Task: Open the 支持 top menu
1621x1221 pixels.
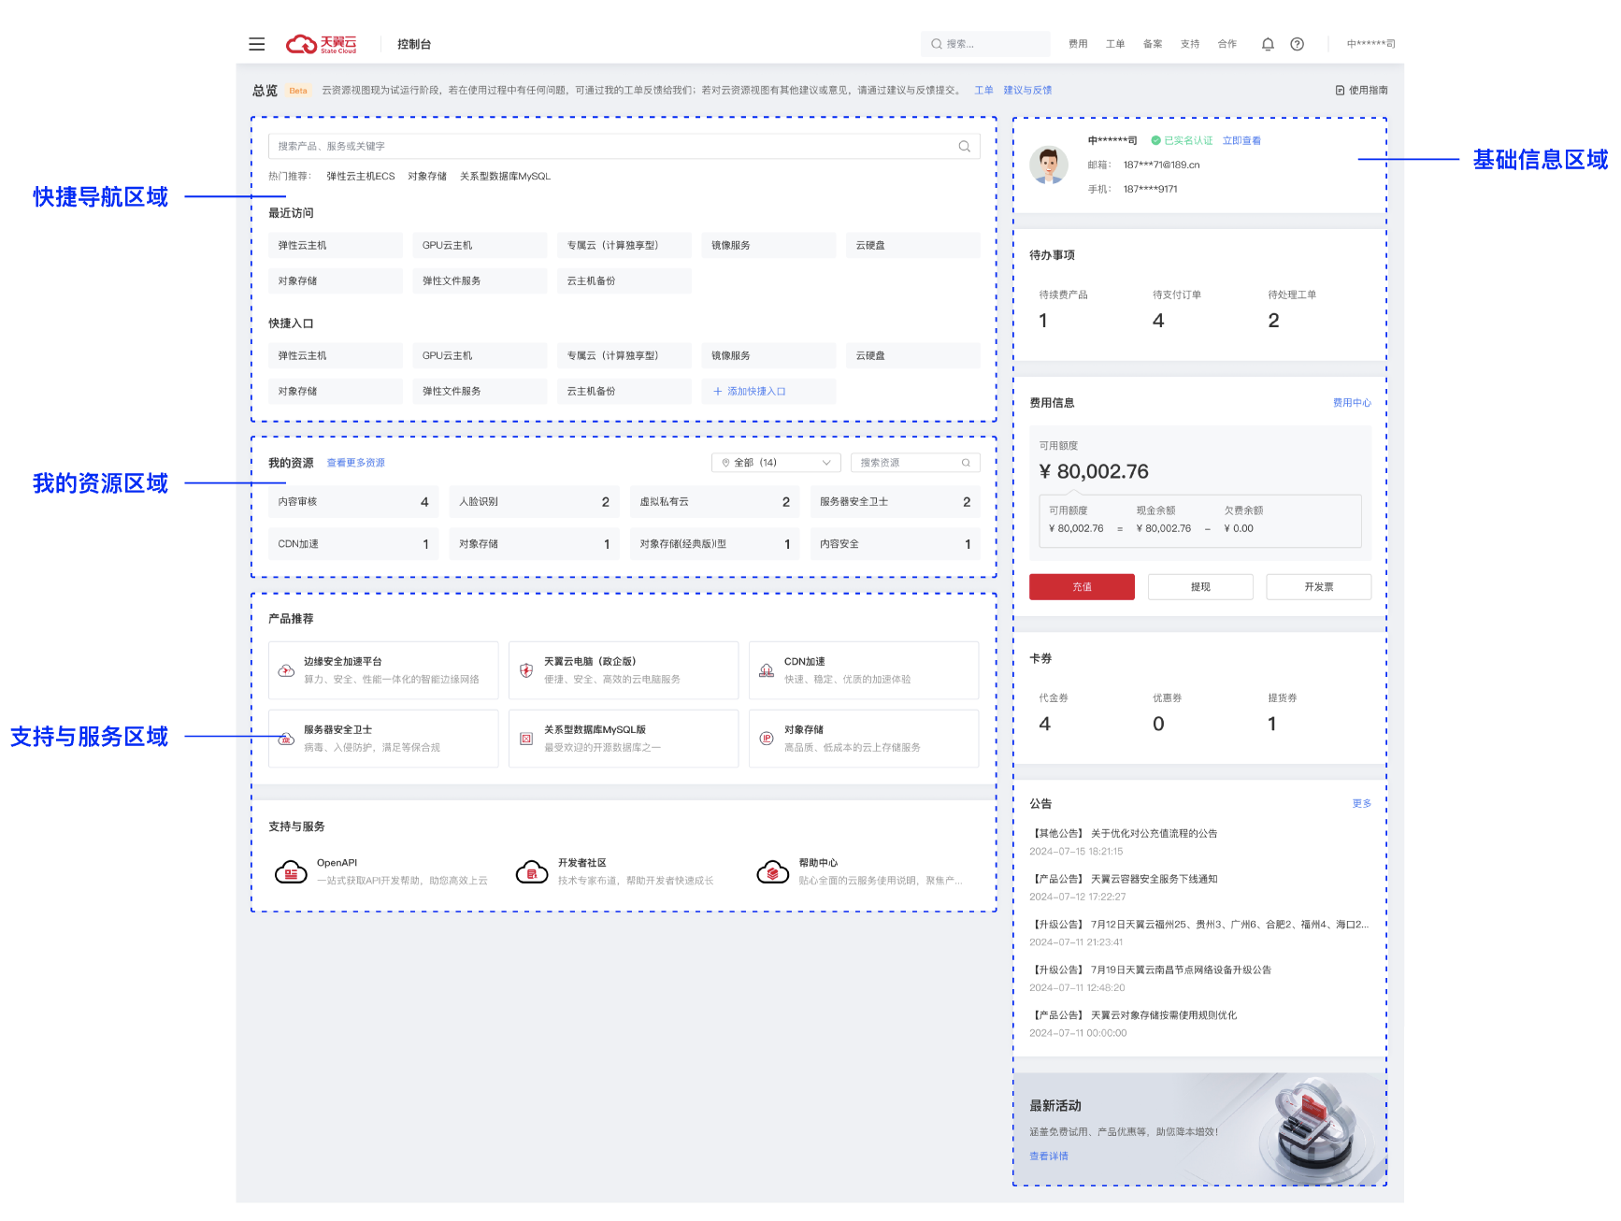Action: coord(1190,44)
